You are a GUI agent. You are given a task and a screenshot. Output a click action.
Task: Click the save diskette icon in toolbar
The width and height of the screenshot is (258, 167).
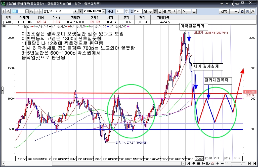pos(247,11)
